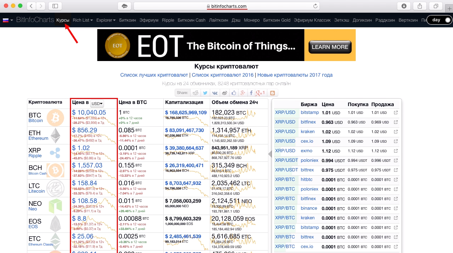
Task: Click the Ripple logo icon
Action: pos(55,153)
